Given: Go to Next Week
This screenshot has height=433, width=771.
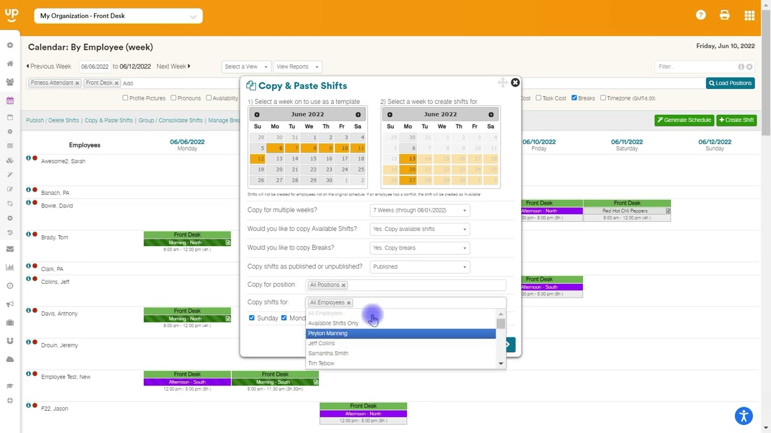Looking at the screenshot, I should (x=173, y=66).
